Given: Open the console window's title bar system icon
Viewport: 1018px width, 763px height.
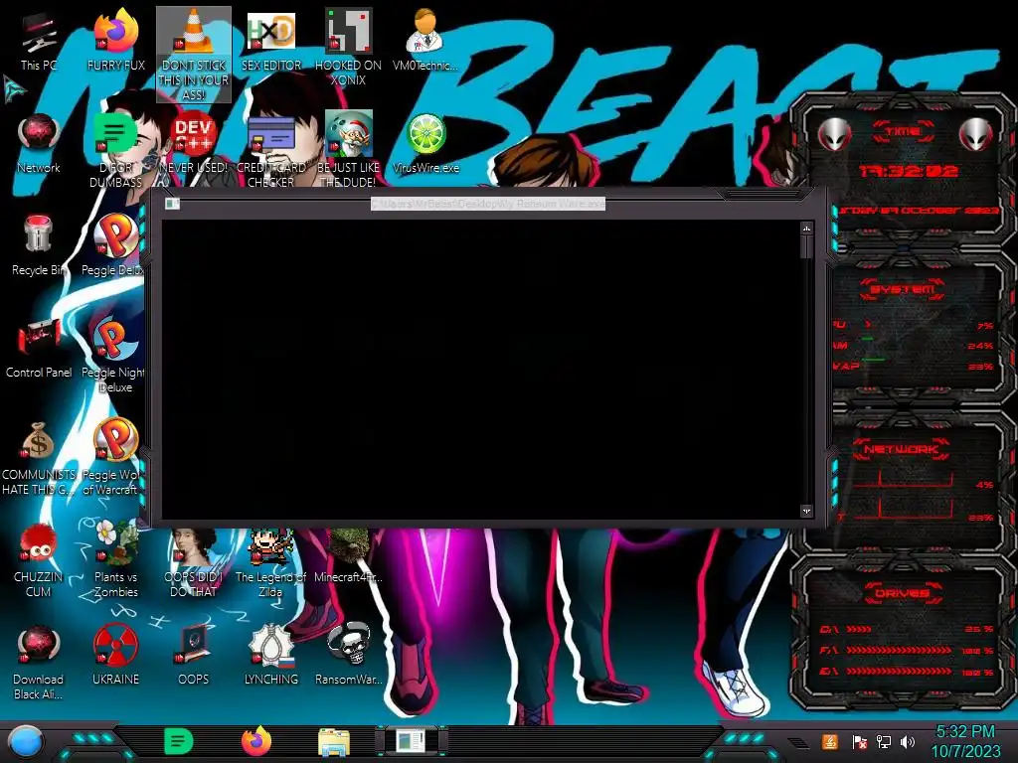Looking at the screenshot, I should pyautogui.click(x=172, y=204).
